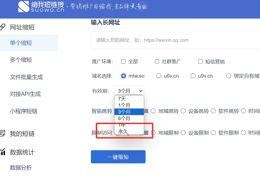Click the link icon beside 网址缩短
This screenshot has width=260, height=176.
[2, 27]
